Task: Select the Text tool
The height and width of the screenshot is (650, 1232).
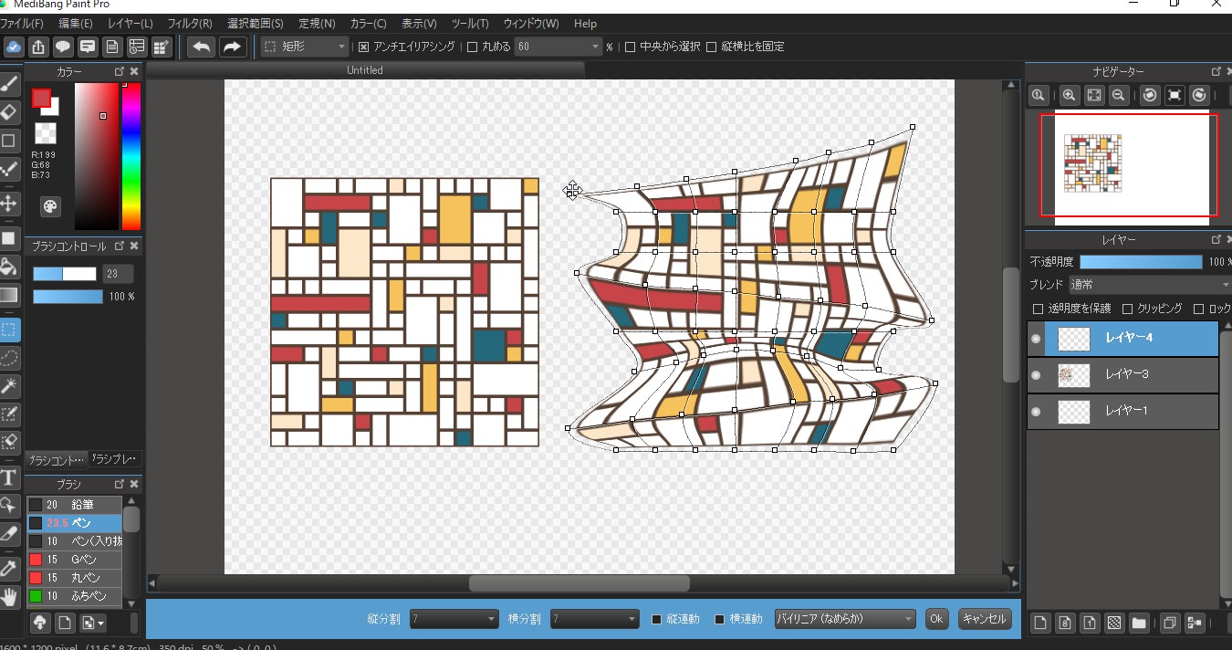Action: pos(9,477)
